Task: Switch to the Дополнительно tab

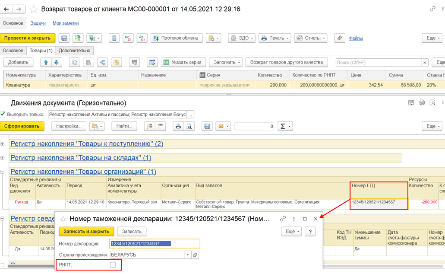Action: pos(74,51)
